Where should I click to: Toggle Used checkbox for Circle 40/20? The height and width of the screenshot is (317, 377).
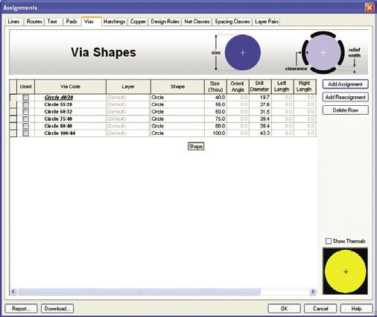point(25,98)
